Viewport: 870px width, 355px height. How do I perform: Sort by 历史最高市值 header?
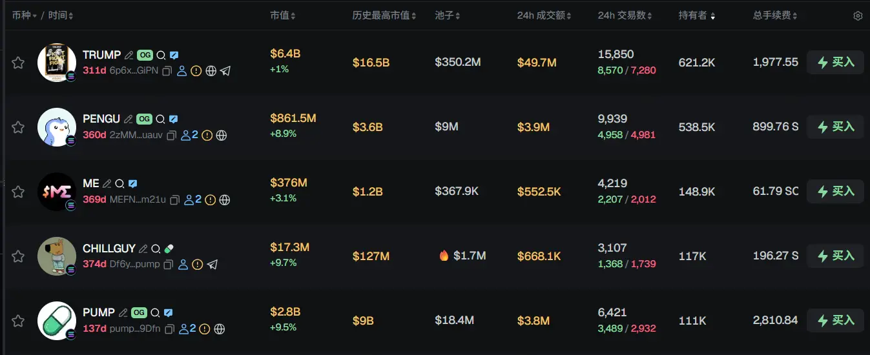[384, 15]
